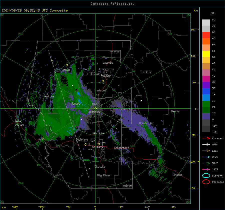Click the green 31JP arrow icon
This screenshot has height=210, width=225.
206,163
